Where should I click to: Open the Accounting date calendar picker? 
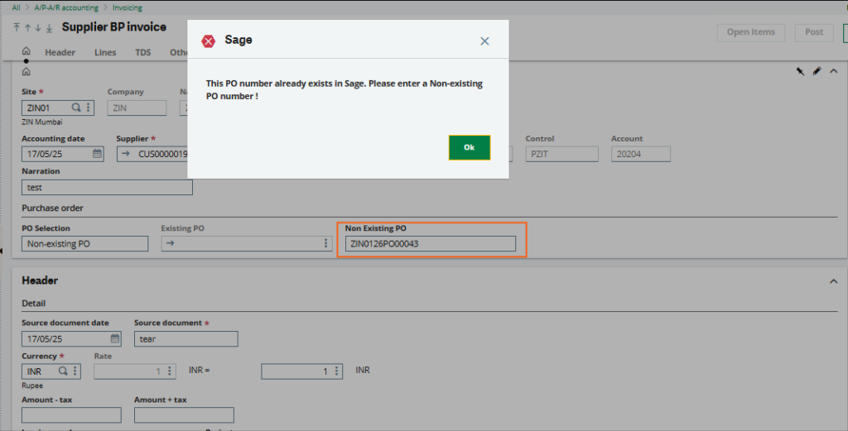coord(97,154)
